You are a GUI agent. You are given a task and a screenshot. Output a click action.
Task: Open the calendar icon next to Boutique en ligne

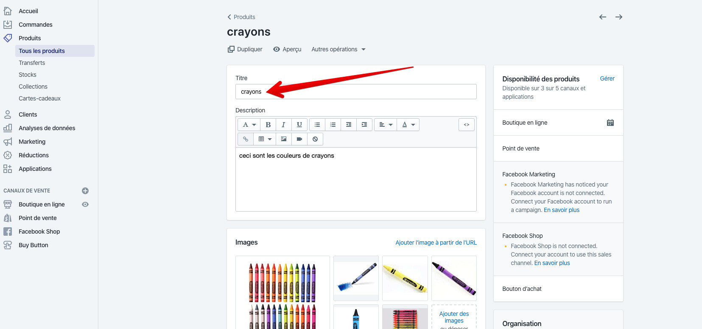click(x=610, y=123)
